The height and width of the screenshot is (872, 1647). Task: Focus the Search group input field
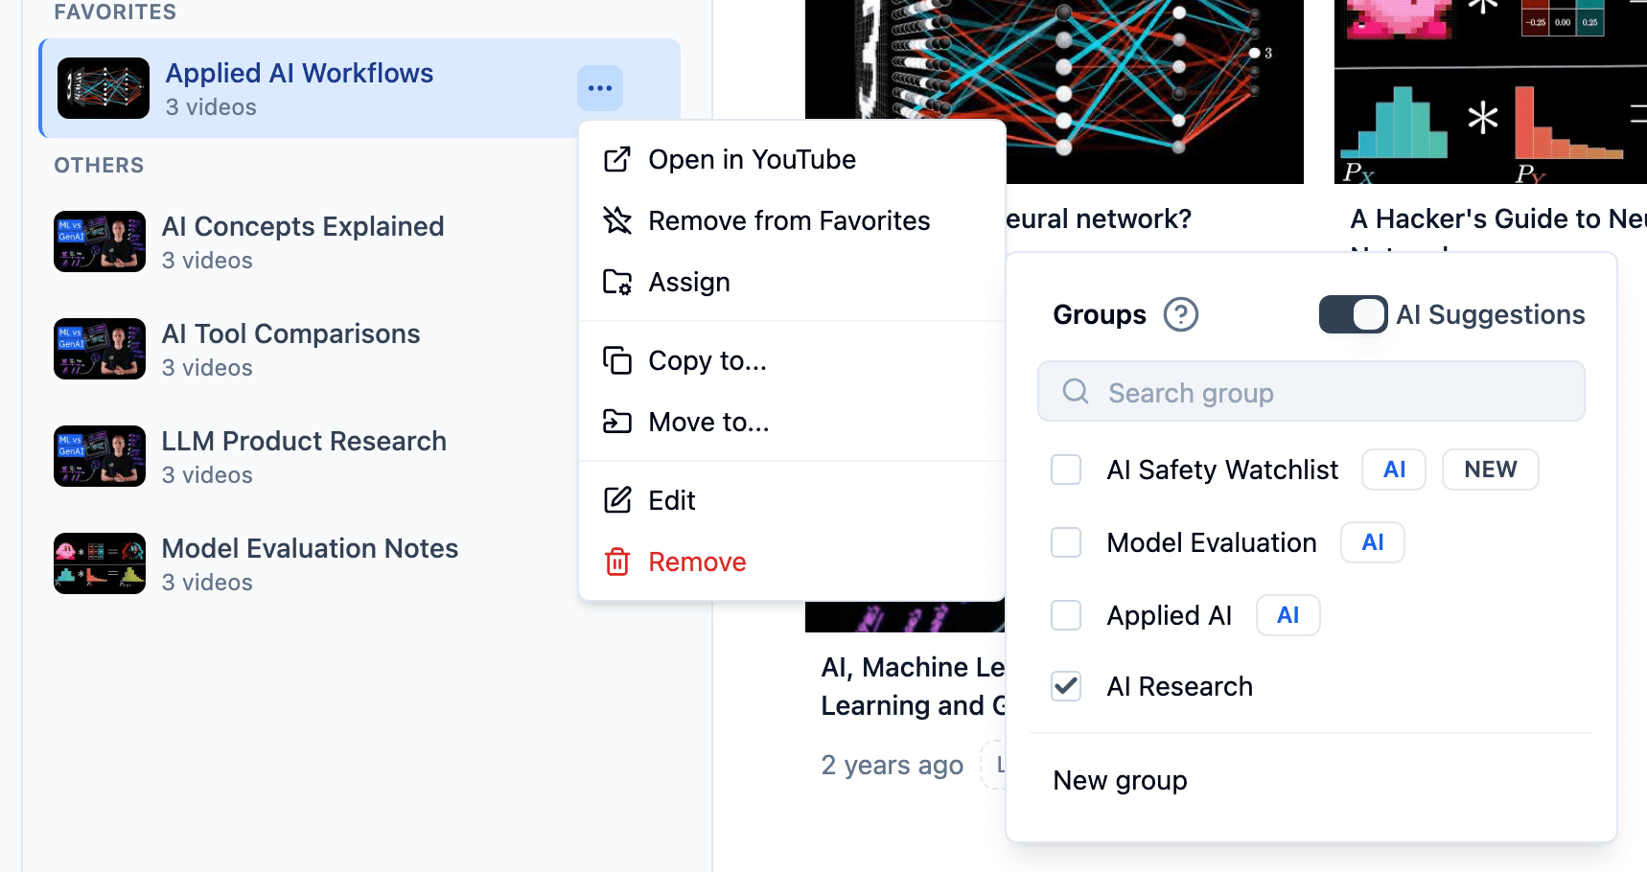1311,391
